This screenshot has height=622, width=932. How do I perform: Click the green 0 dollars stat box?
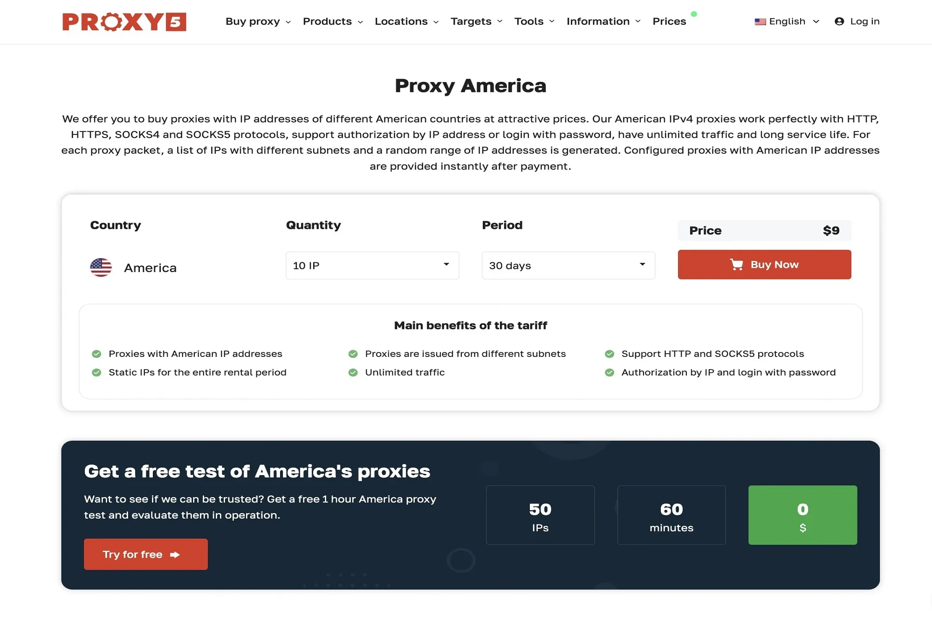[x=802, y=515]
